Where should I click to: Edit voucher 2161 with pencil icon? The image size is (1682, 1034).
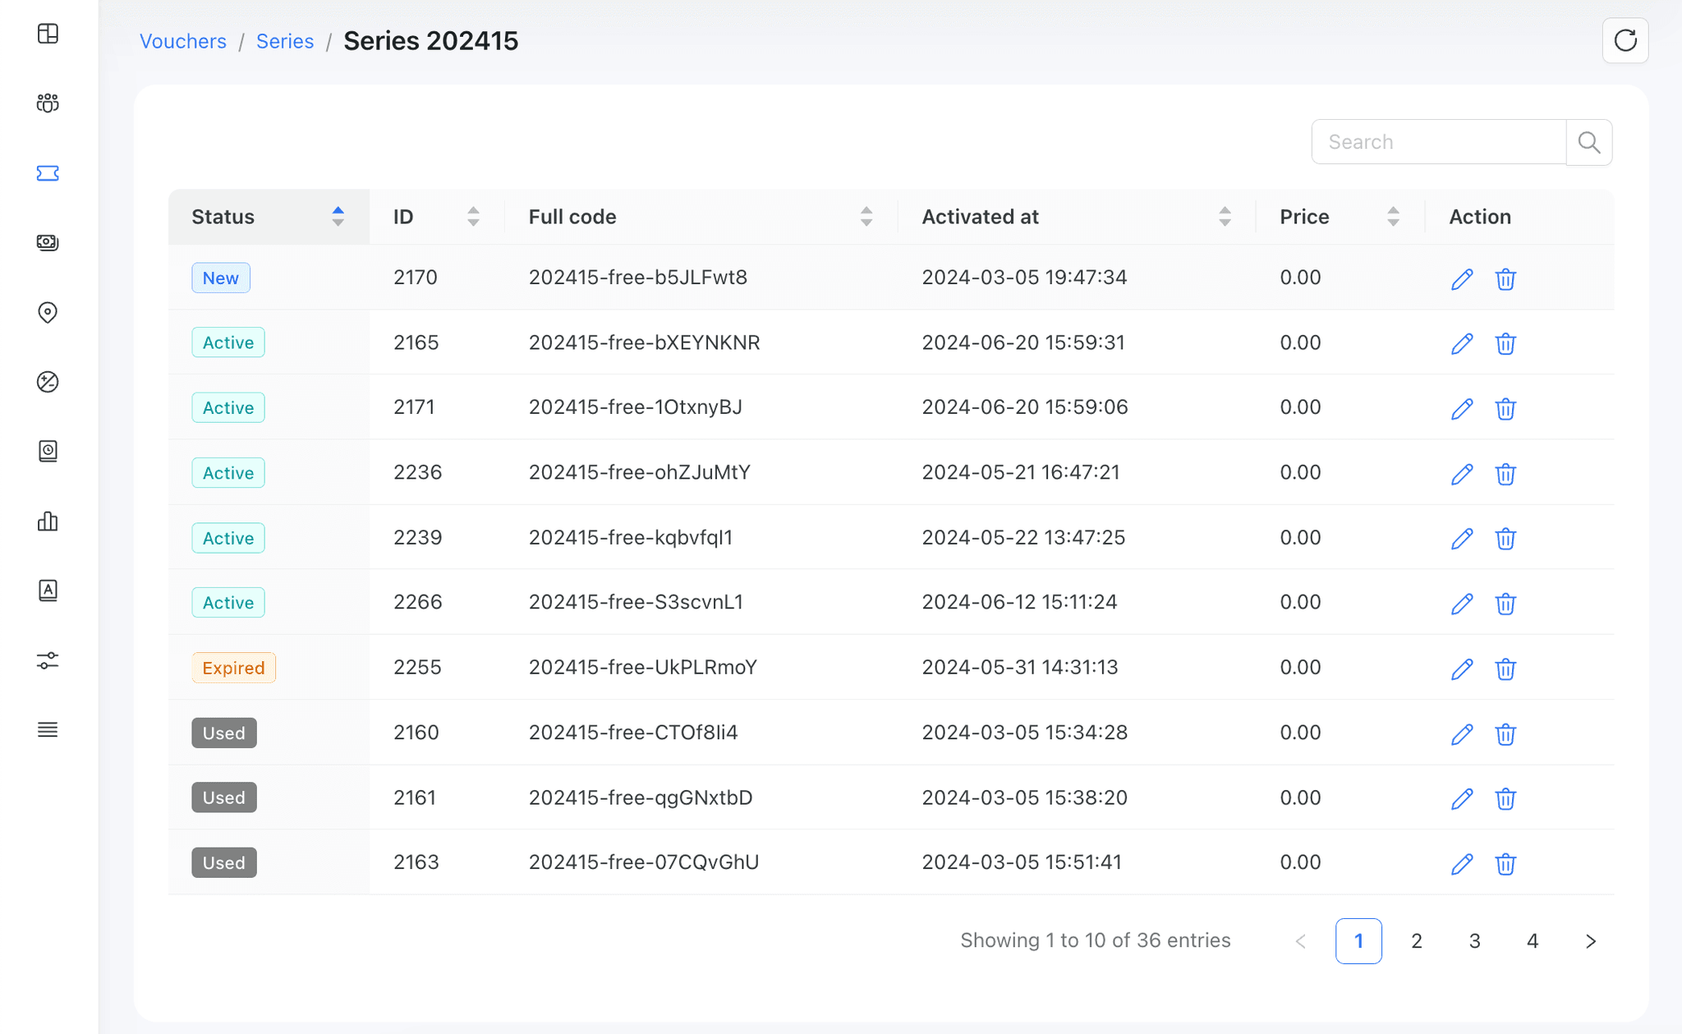[x=1462, y=798]
